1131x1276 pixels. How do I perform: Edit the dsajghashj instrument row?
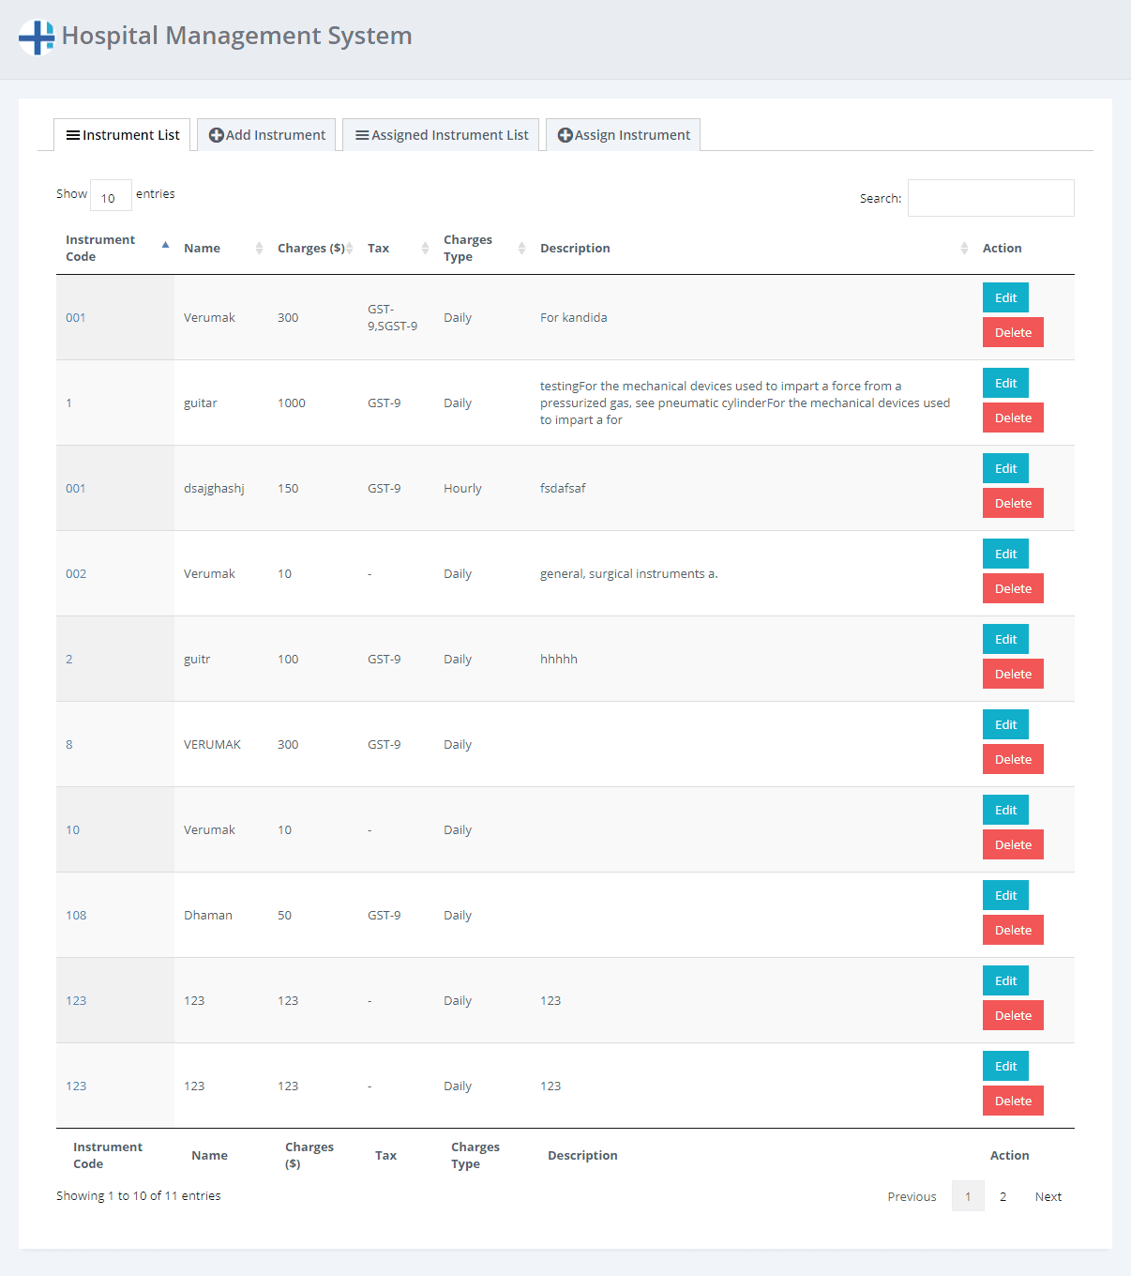1005,468
